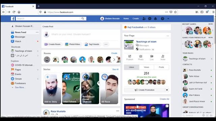Open Friend Requests icon in top bar
Screen dimensions: 216x121
coord(144,18)
